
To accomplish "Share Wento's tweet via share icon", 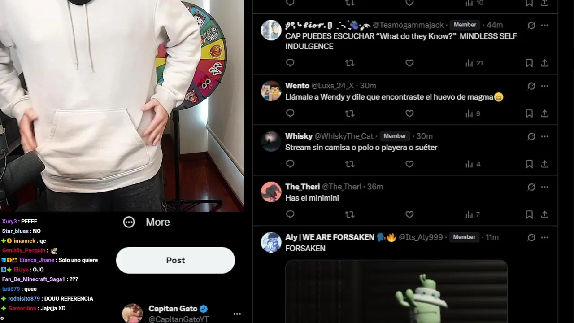I will tap(544, 113).
